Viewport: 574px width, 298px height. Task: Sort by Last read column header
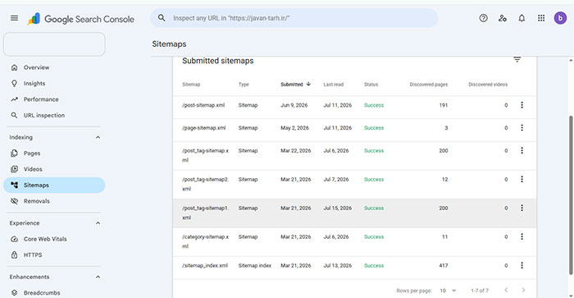[x=333, y=85]
